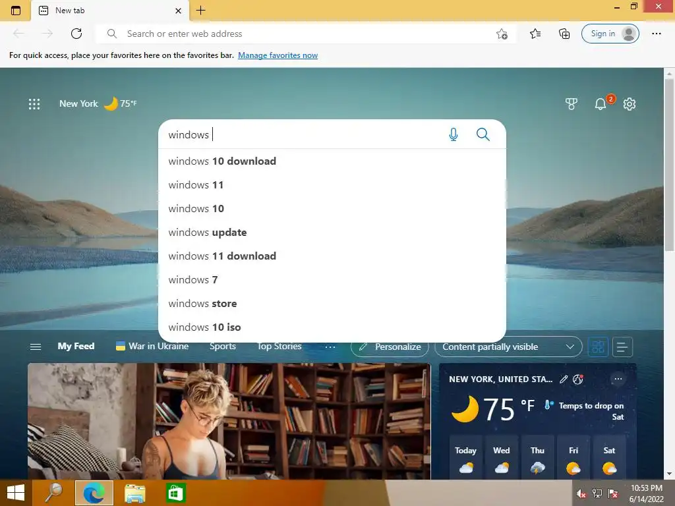Switch feed to list view

pyautogui.click(x=622, y=347)
